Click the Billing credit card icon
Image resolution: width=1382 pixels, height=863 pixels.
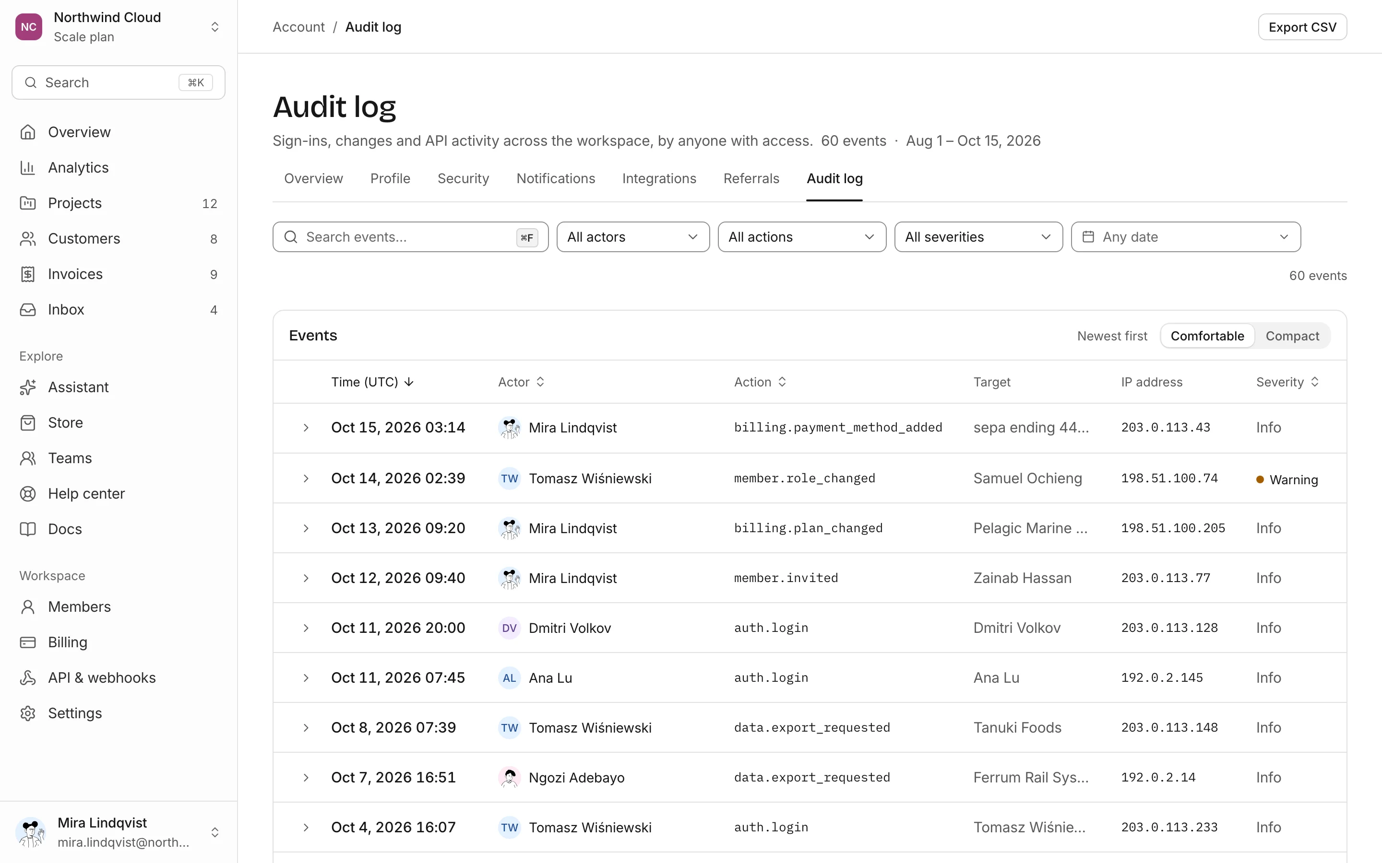pyautogui.click(x=27, y=642)
